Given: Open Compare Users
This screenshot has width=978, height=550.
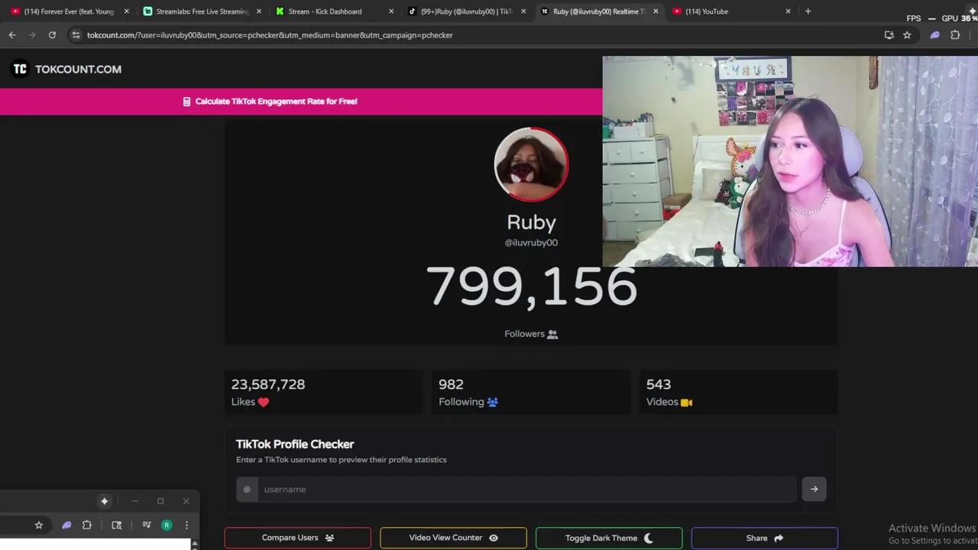Looking at the screenshot, I should (x=298, y=538).
